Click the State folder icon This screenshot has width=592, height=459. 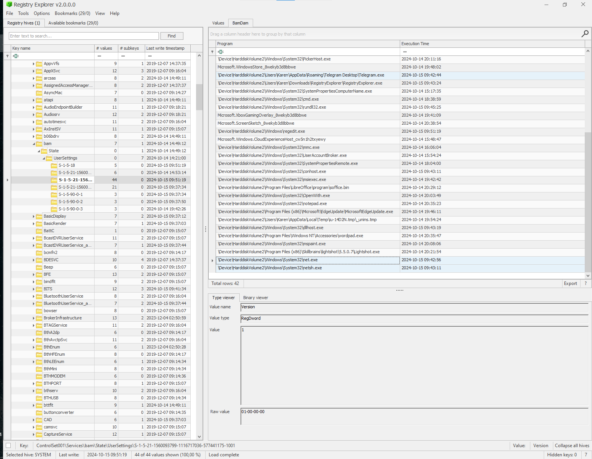tap(44, 151)
